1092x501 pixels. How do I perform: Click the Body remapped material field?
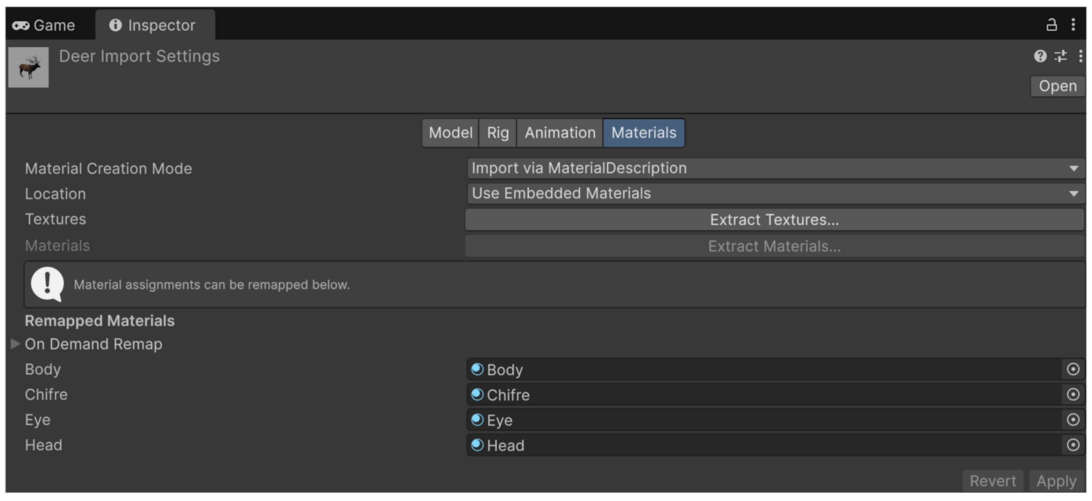point(763,369)
